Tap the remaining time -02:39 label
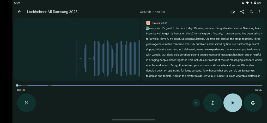Viewport: 267px width, 123px height. pos(258,90)
